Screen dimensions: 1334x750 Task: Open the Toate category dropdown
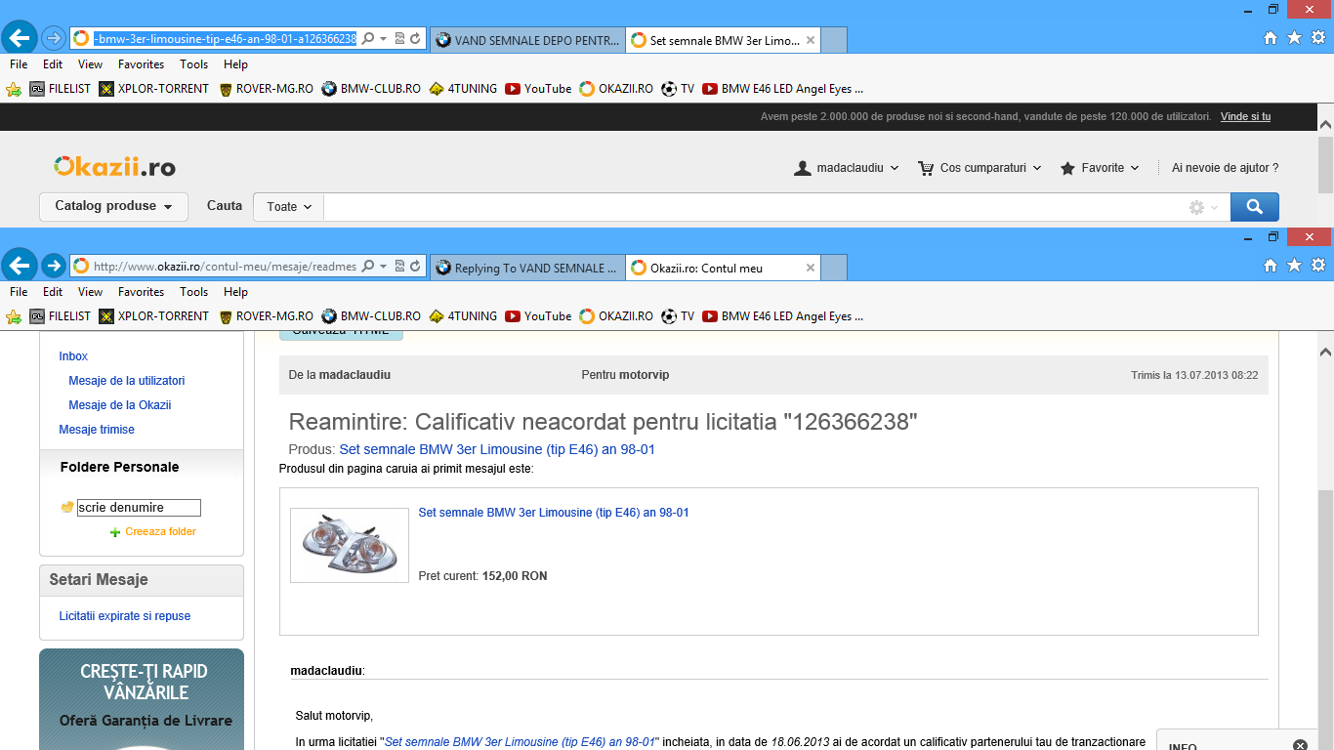coord(289,207)
